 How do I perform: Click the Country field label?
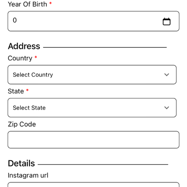point(20,58)
